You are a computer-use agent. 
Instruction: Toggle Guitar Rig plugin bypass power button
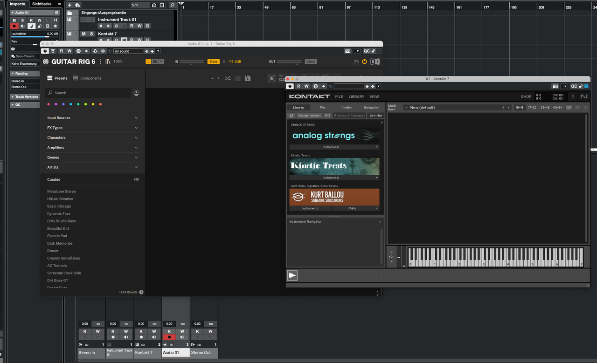pyautogui.click(x=45, y=51)
